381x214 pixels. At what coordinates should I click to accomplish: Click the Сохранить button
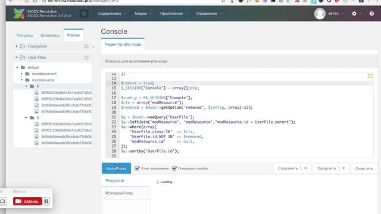coord(288,168)
